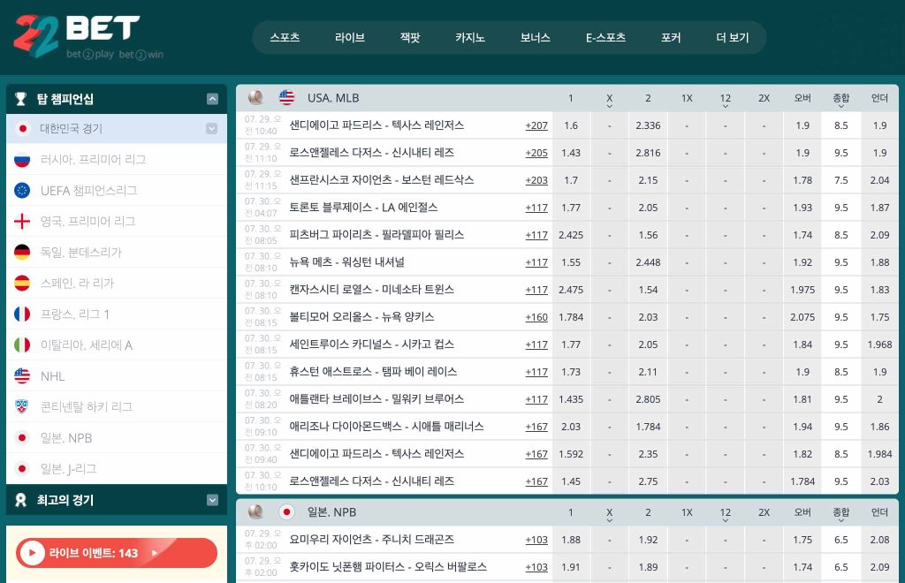
Task: Click the USA. MLB league title
Action: coord(333,98)
